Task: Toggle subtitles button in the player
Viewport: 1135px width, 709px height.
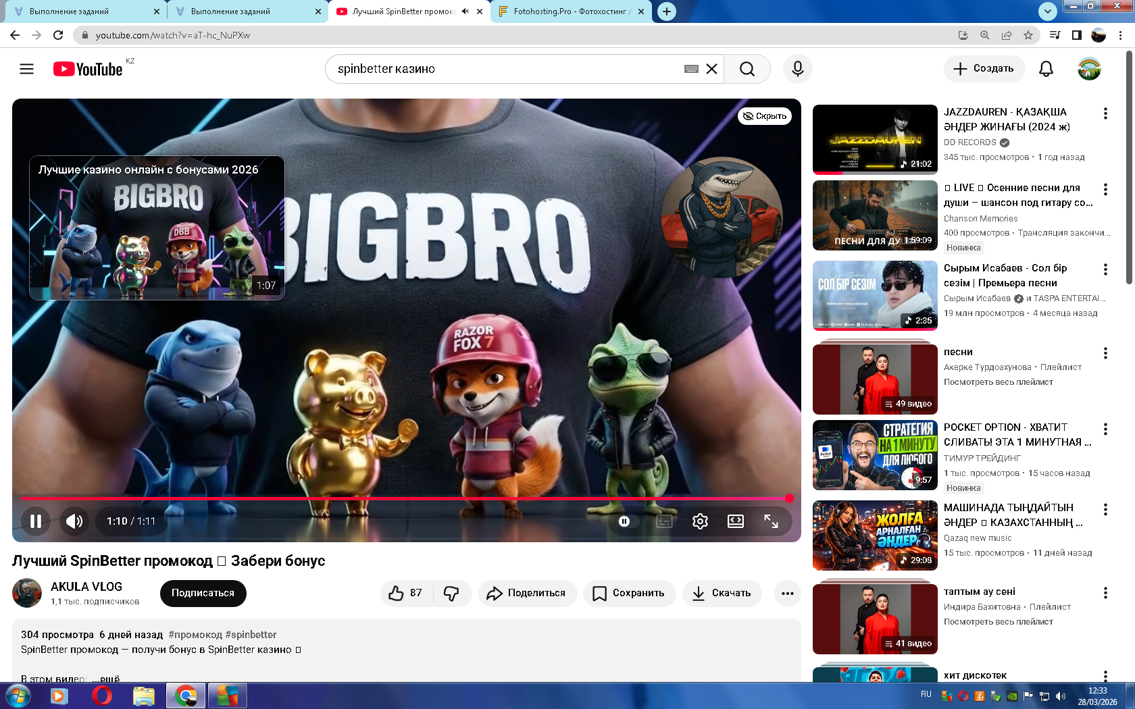Action: click(664, 521)
